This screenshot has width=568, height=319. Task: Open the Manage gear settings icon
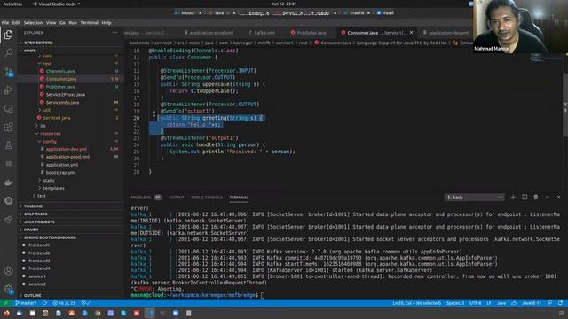[8, 289]
